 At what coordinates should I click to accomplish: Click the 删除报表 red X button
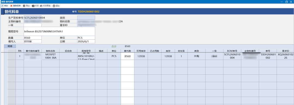pyautogui.click(x=15, y=6)
